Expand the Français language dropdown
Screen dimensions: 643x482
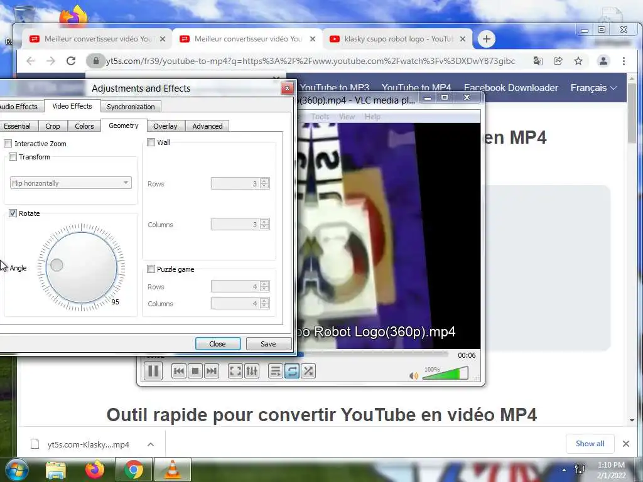[x=593, y=88]
